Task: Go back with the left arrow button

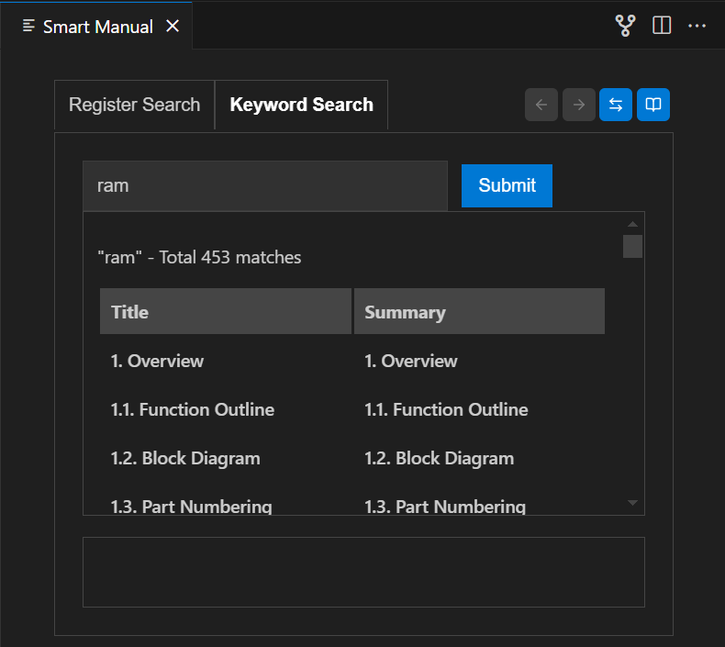Action: tap(541, 105)
